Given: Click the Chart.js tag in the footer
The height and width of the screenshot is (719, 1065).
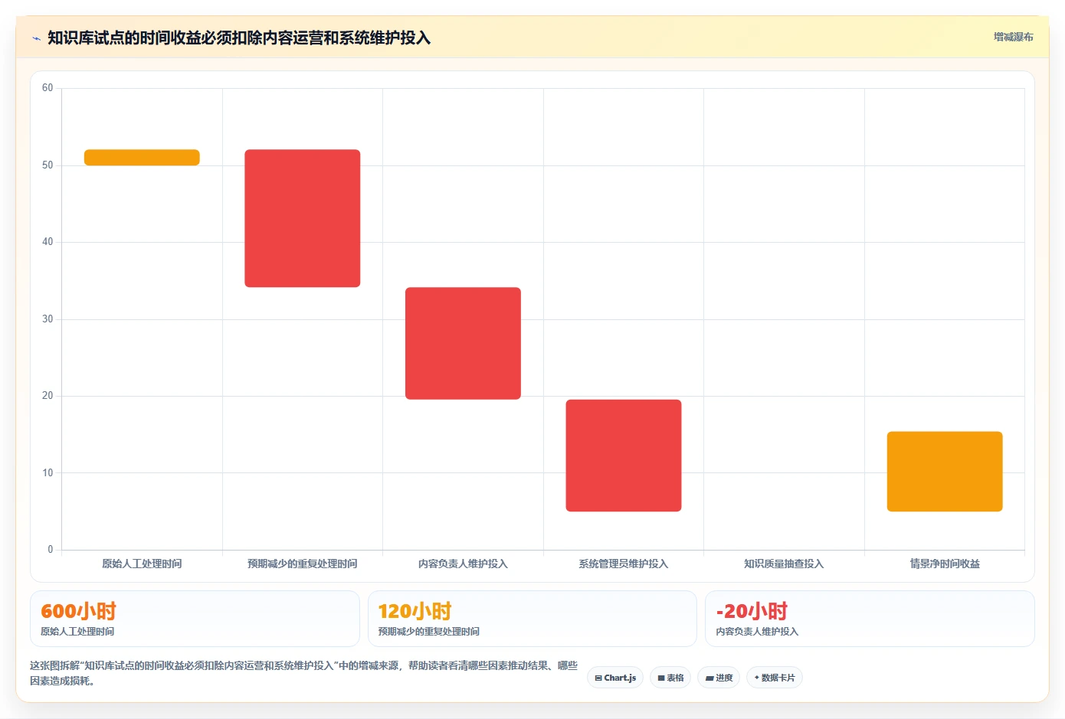Looking at the screenshot, I should pos(615,678).
